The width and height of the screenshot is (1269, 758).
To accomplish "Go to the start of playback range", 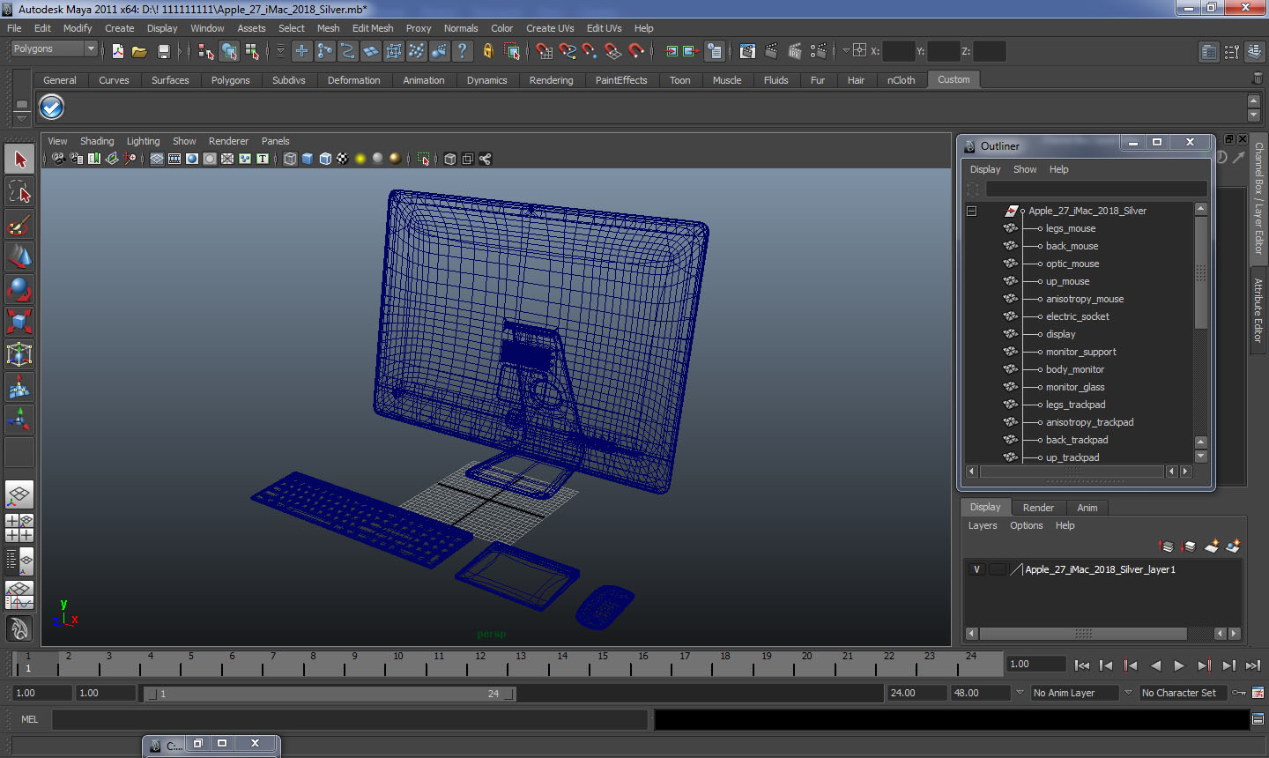I will tap(1082, 665).
